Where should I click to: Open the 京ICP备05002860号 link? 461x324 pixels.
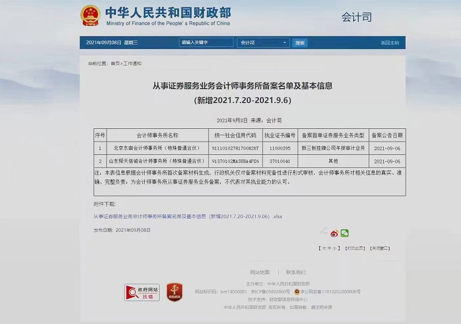point(270,292)
